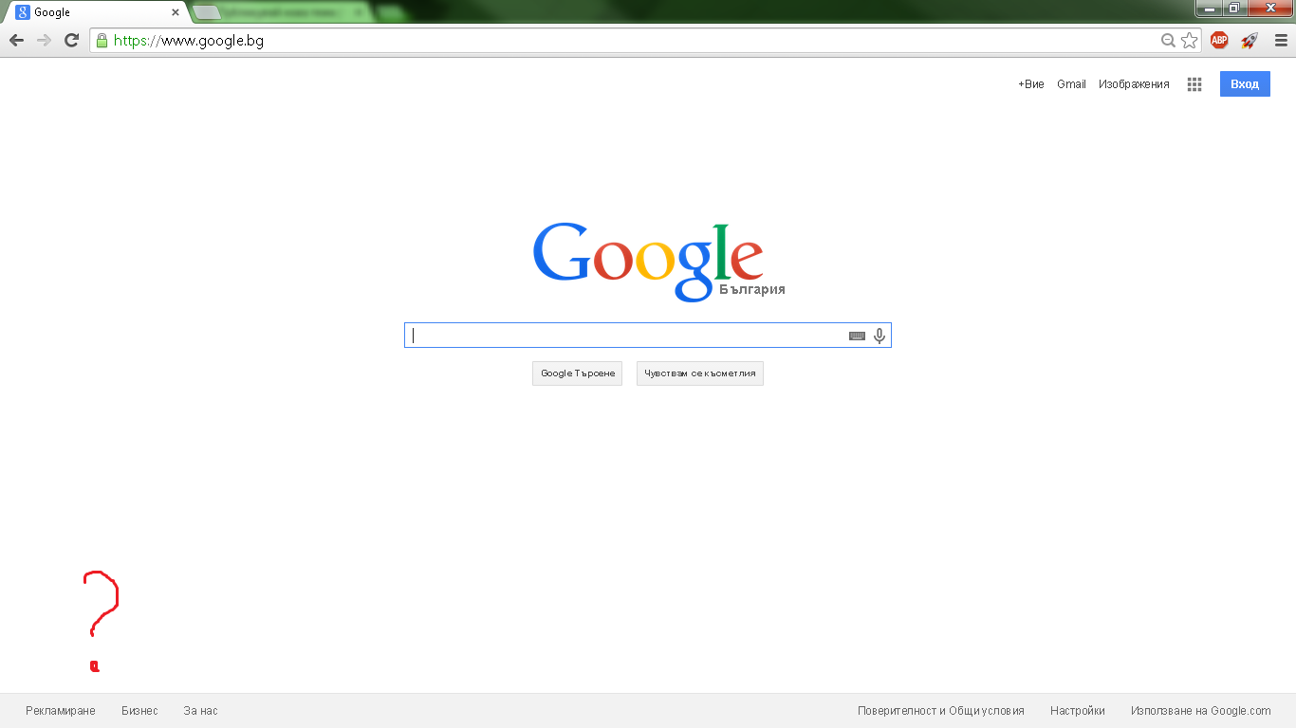The width and height of the screenshot is (1296, 728).
Task: Click inside the Google search box
Action: 626,336
